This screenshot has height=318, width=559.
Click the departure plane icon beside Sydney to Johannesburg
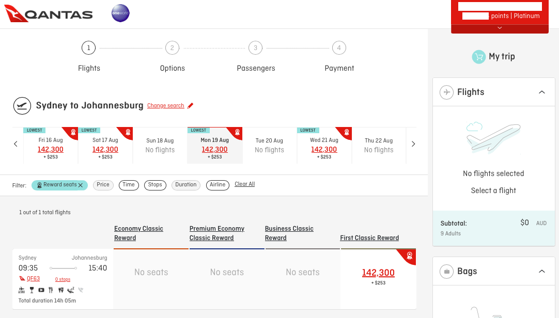coord(22,106)
